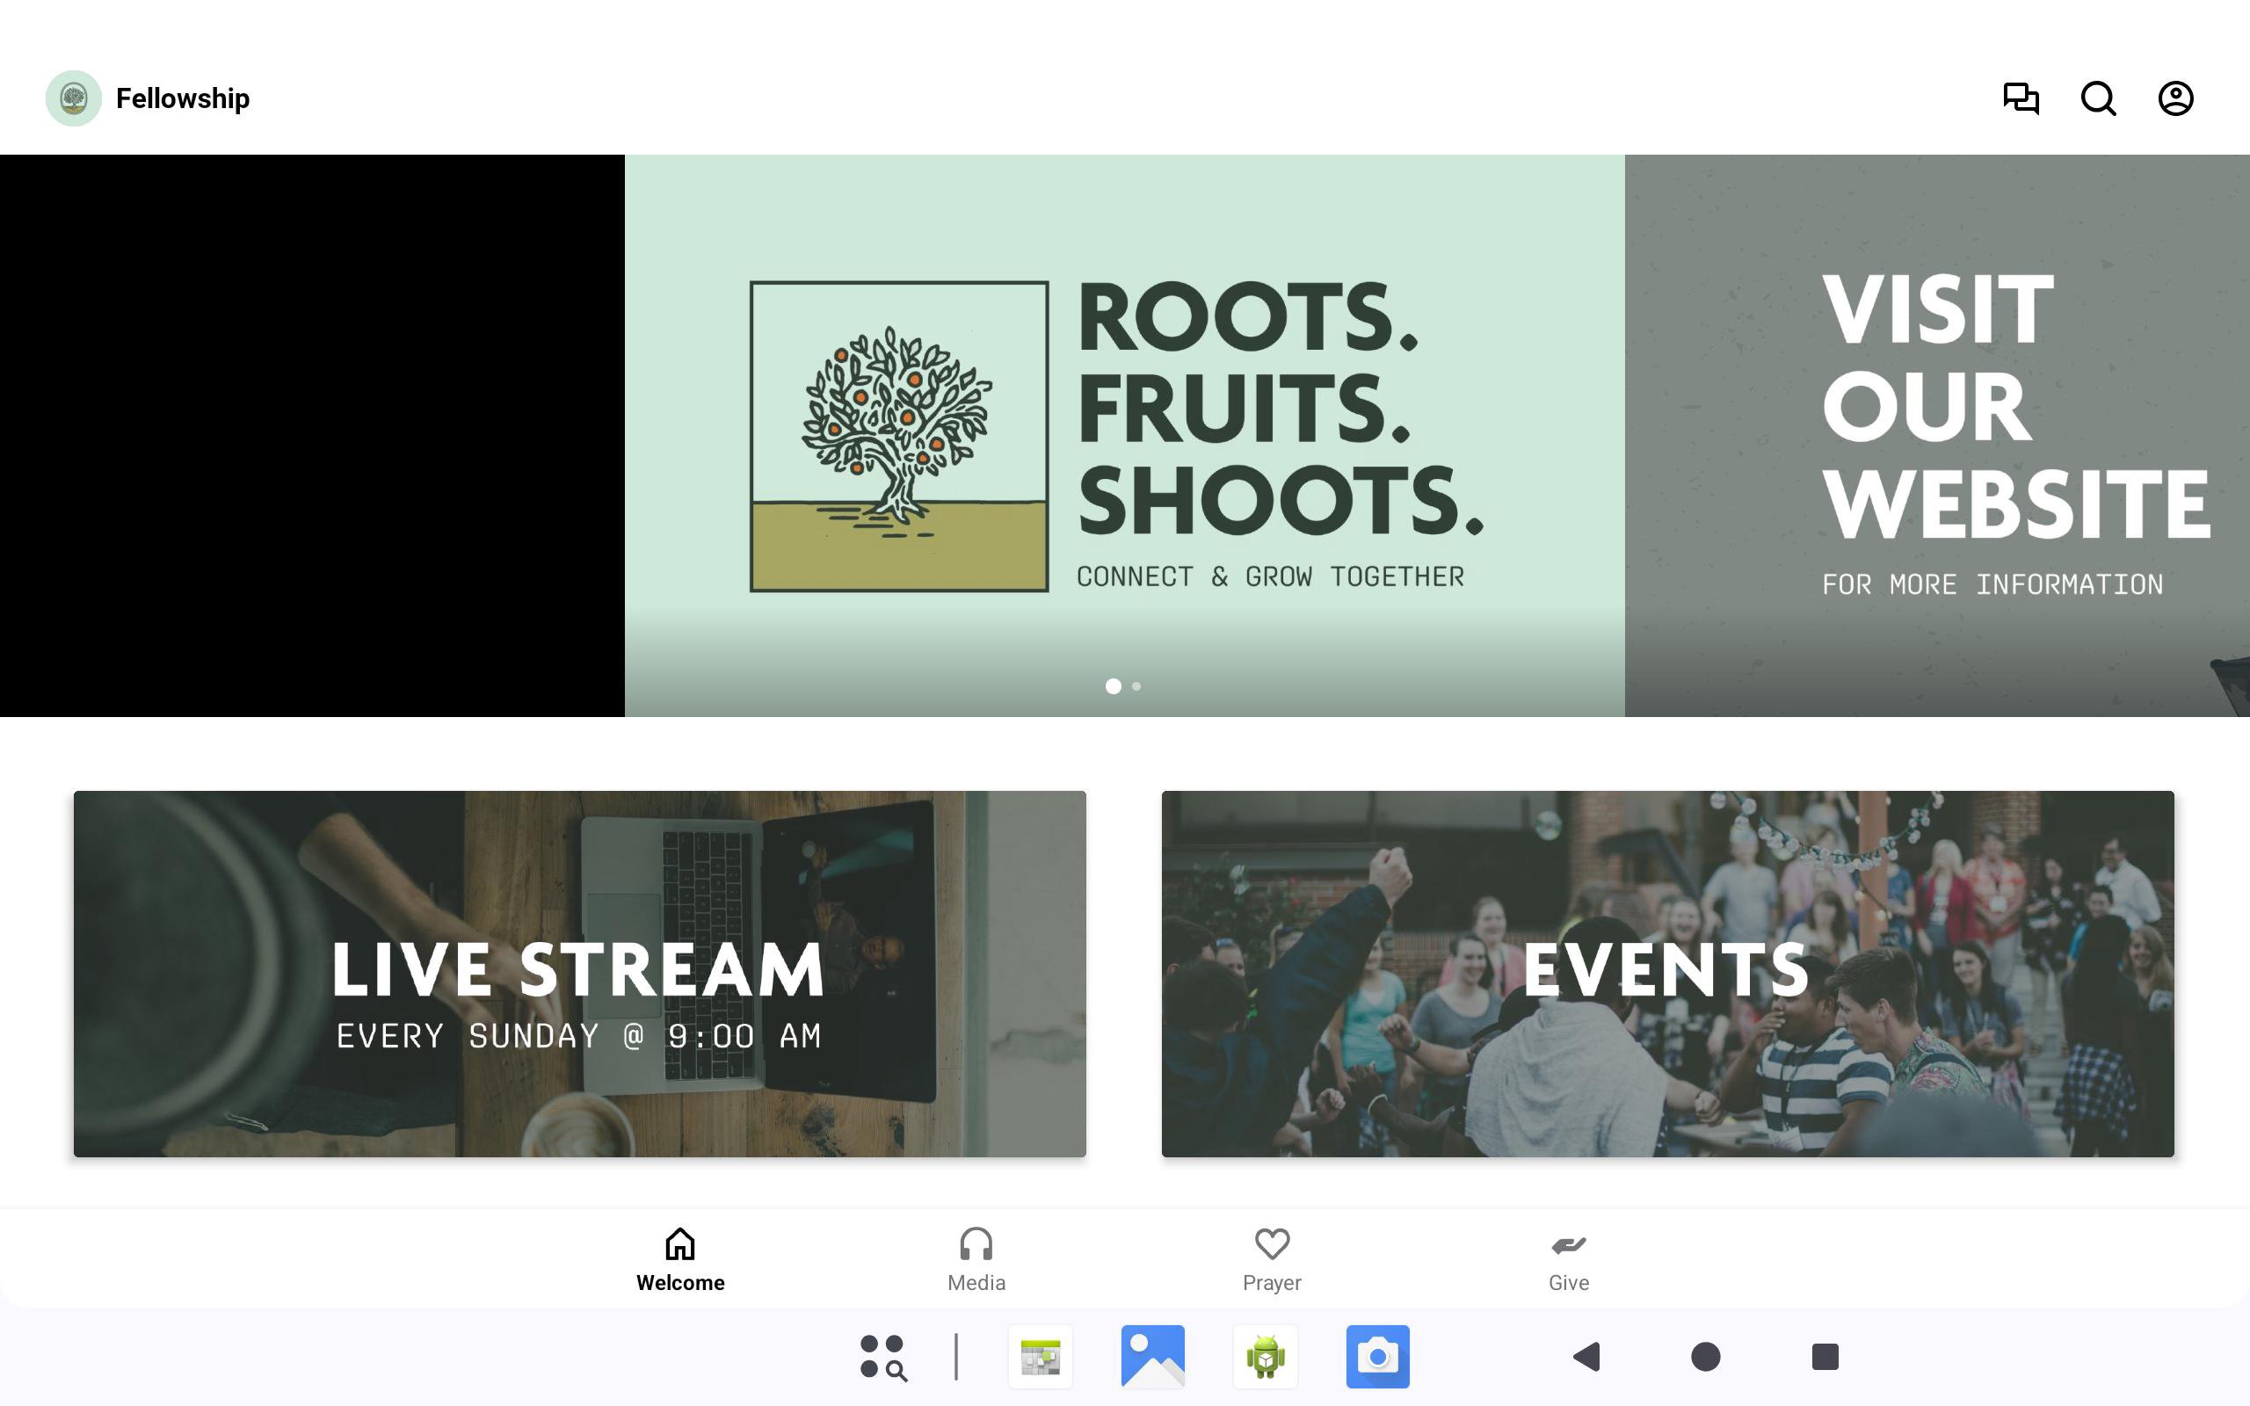Image resolution: width=2250 pixels, height=1406 pixels.
Task: Select the first carousel page dot
Action: point(1113,686)
